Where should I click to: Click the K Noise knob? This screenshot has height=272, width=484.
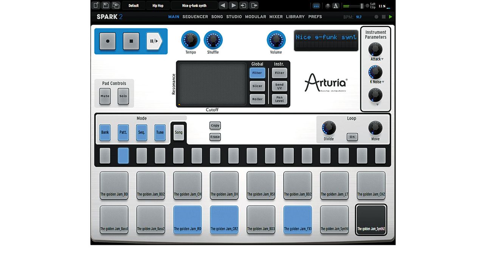tap(375, 72)
